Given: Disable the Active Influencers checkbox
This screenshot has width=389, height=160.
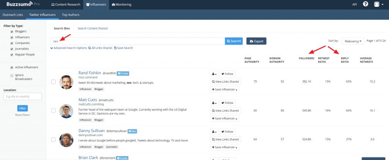Looking at the screenshot, I should (x=12, y=67).
